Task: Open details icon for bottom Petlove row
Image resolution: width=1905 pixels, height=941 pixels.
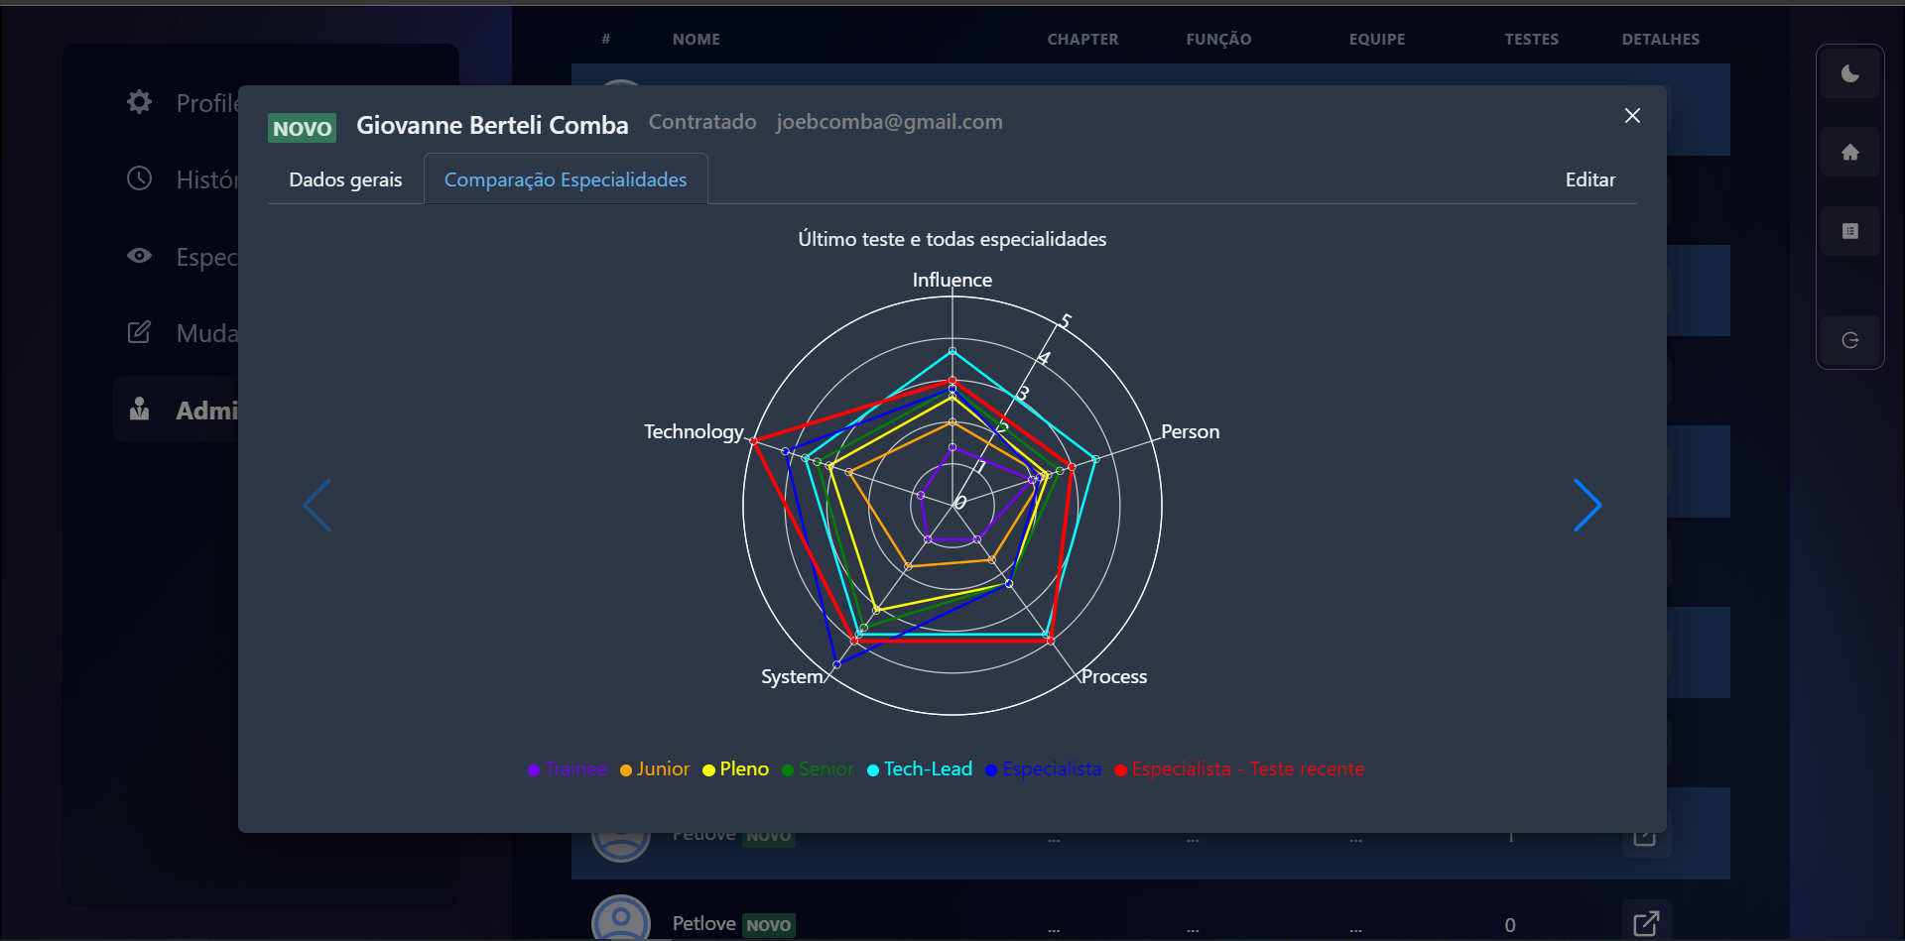Action: pyautogui.click(x=1645, y=923)
